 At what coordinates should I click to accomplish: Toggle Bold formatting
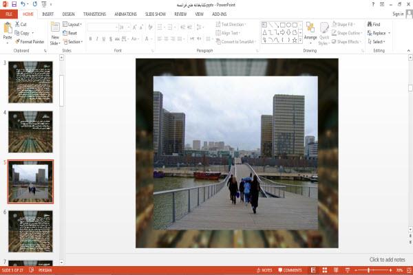tap(90, 39)
